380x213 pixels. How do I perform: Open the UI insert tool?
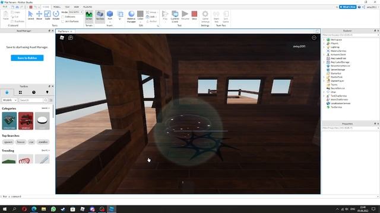click(120, 16)
